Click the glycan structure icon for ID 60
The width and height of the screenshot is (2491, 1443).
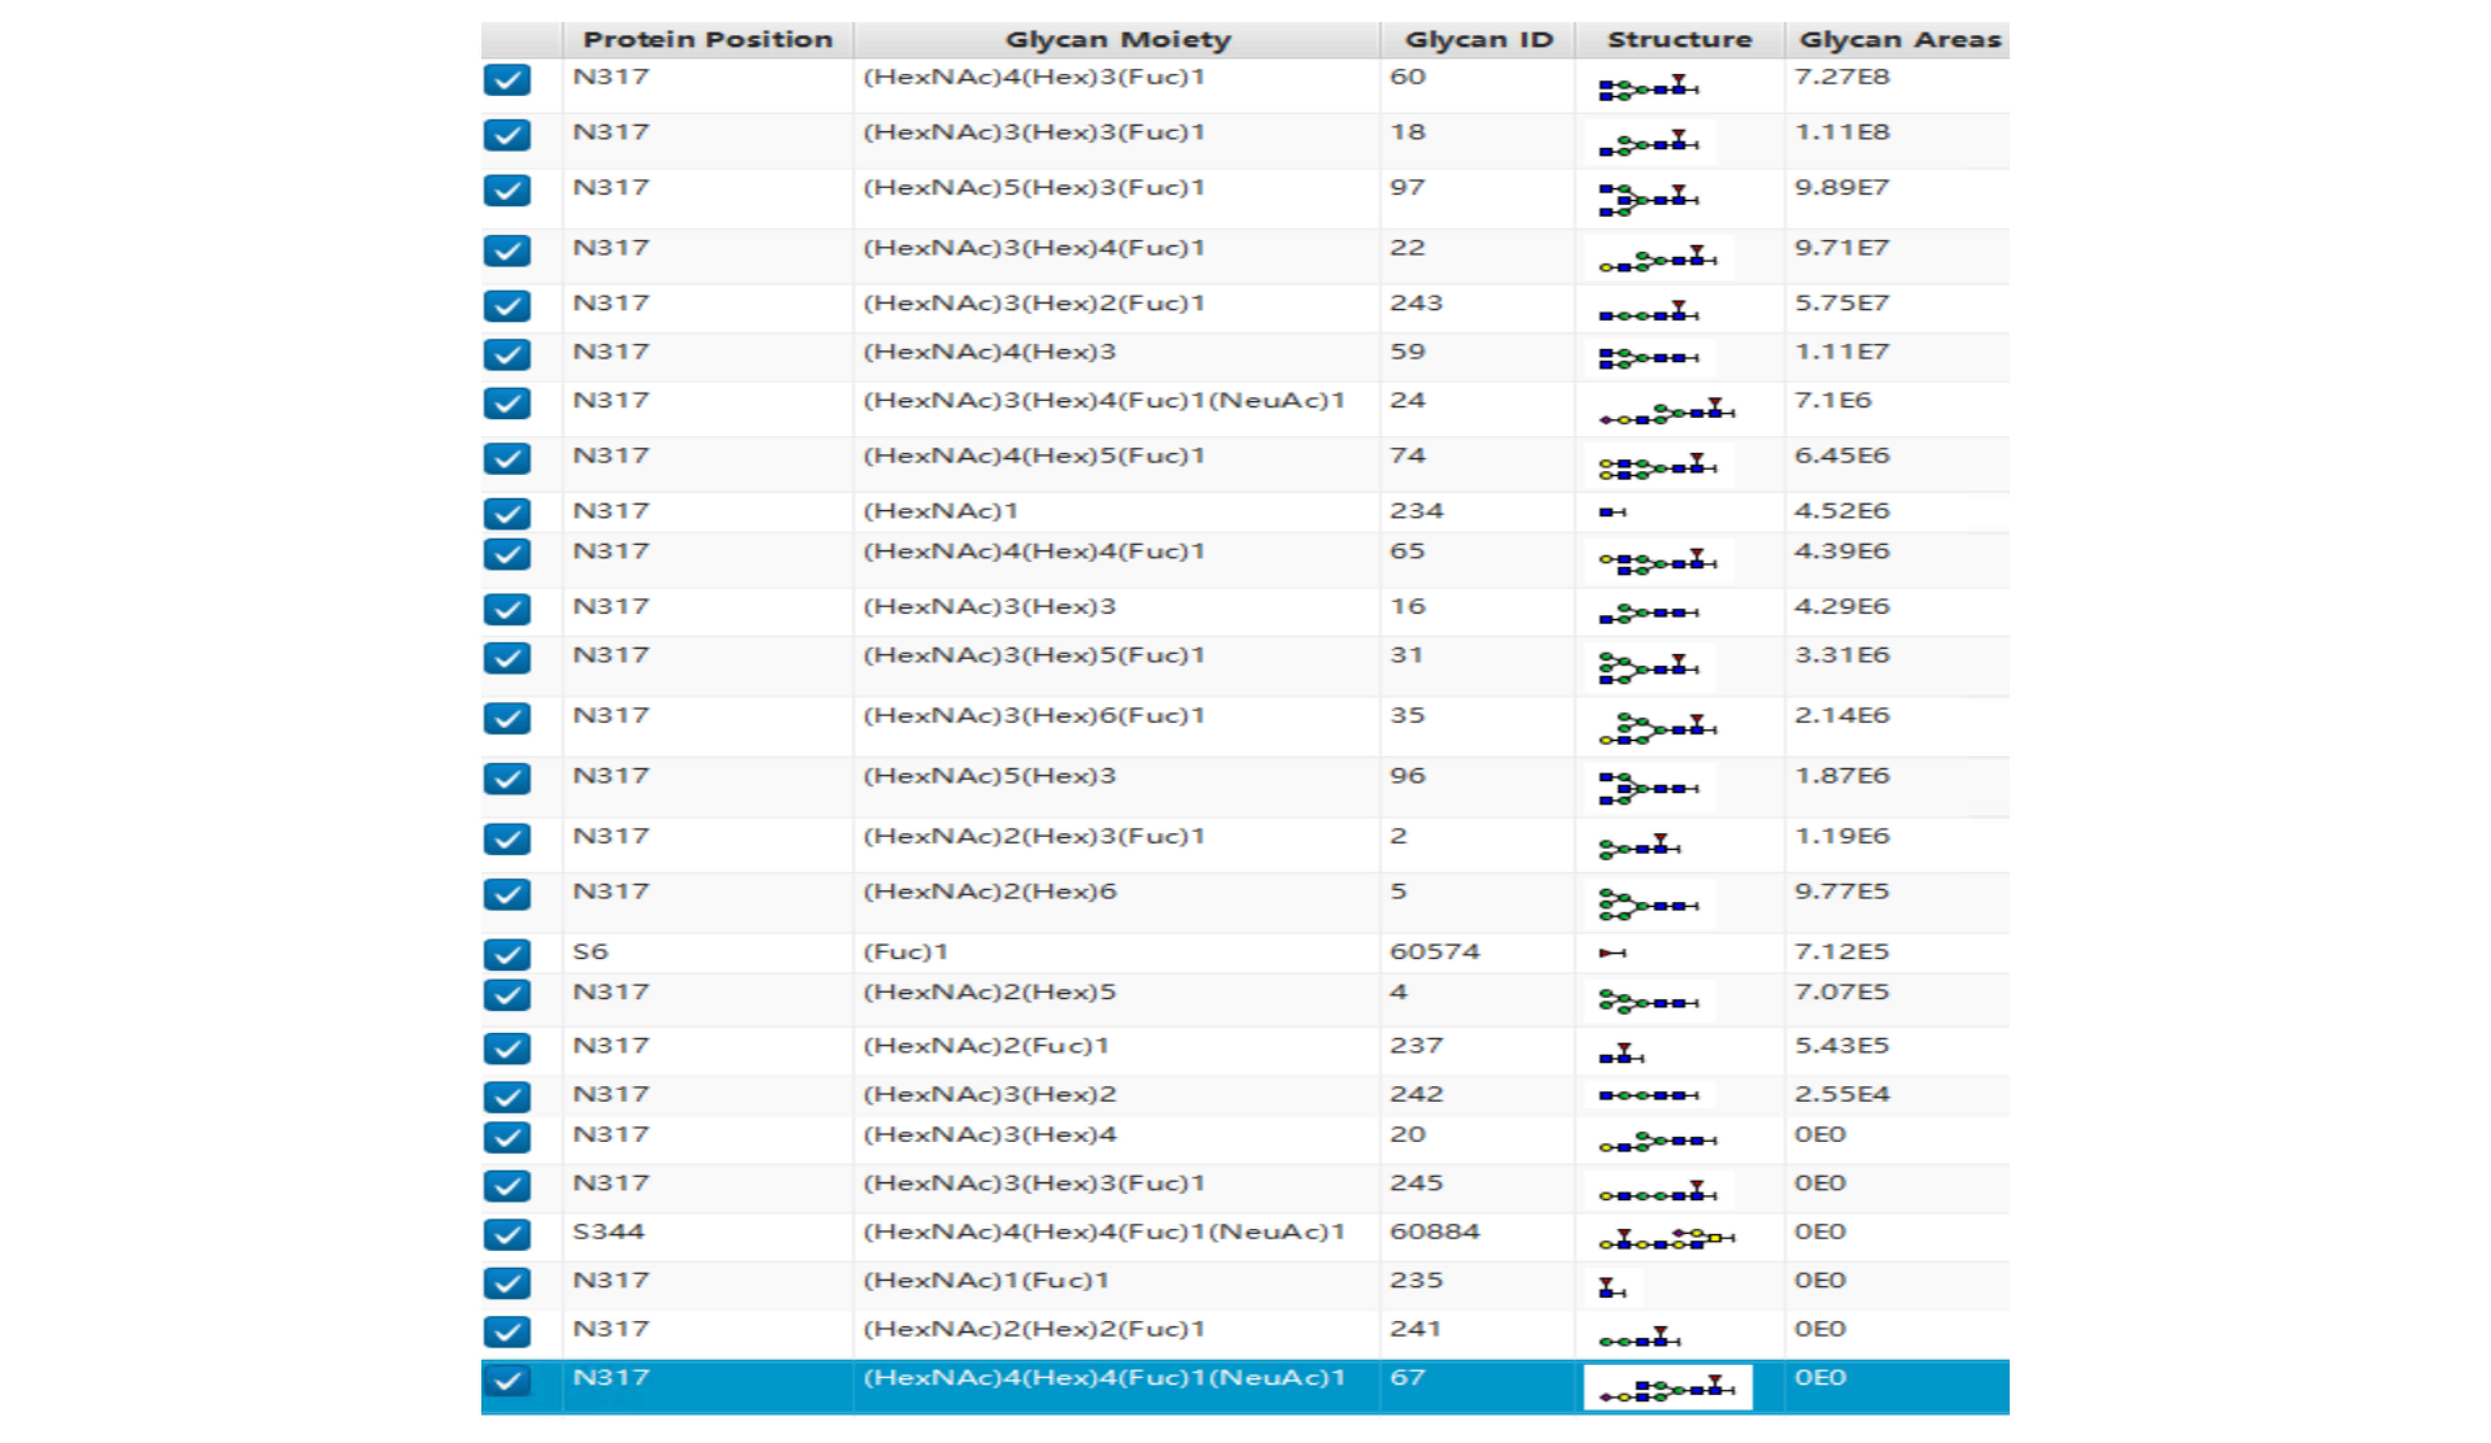(x=1648, y=87)
